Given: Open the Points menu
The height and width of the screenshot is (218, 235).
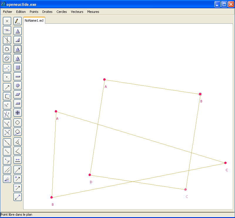Looking at the screenshot, I should point(34,12).
